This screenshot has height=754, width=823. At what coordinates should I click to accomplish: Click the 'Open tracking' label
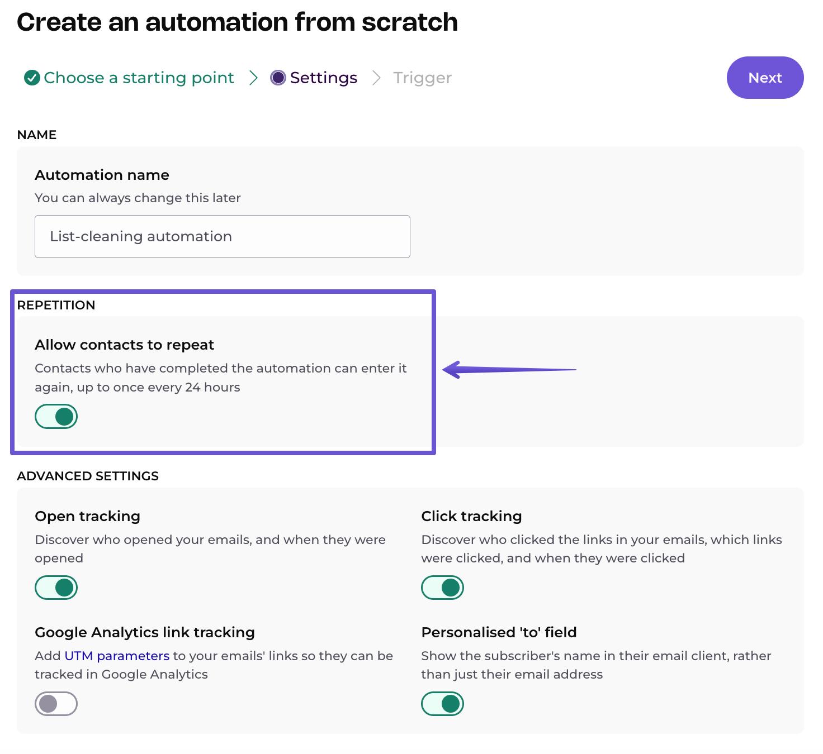tap(87, 516)
